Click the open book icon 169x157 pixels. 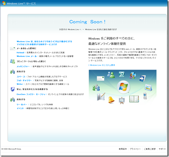[x=134, y=99]
